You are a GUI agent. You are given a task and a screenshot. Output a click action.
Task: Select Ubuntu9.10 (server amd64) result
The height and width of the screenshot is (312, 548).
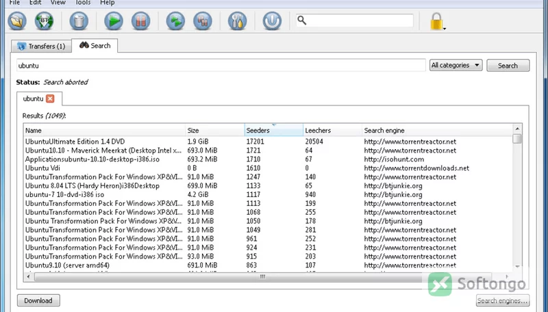pos(67,265)
